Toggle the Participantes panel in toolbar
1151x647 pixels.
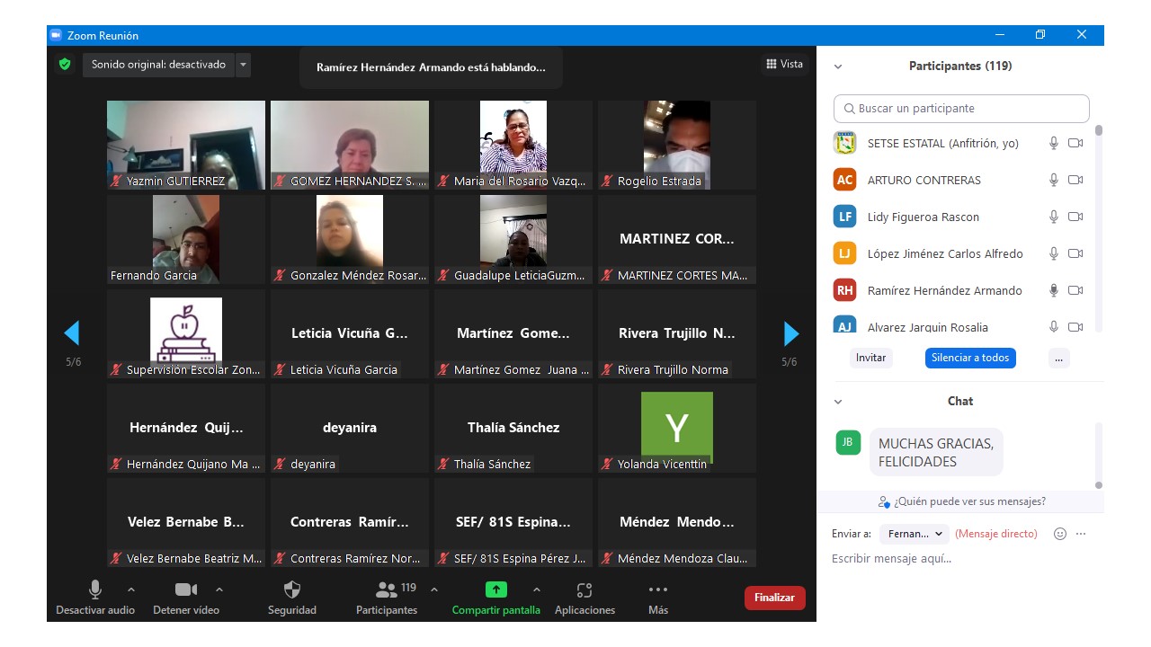coord(387,598)
